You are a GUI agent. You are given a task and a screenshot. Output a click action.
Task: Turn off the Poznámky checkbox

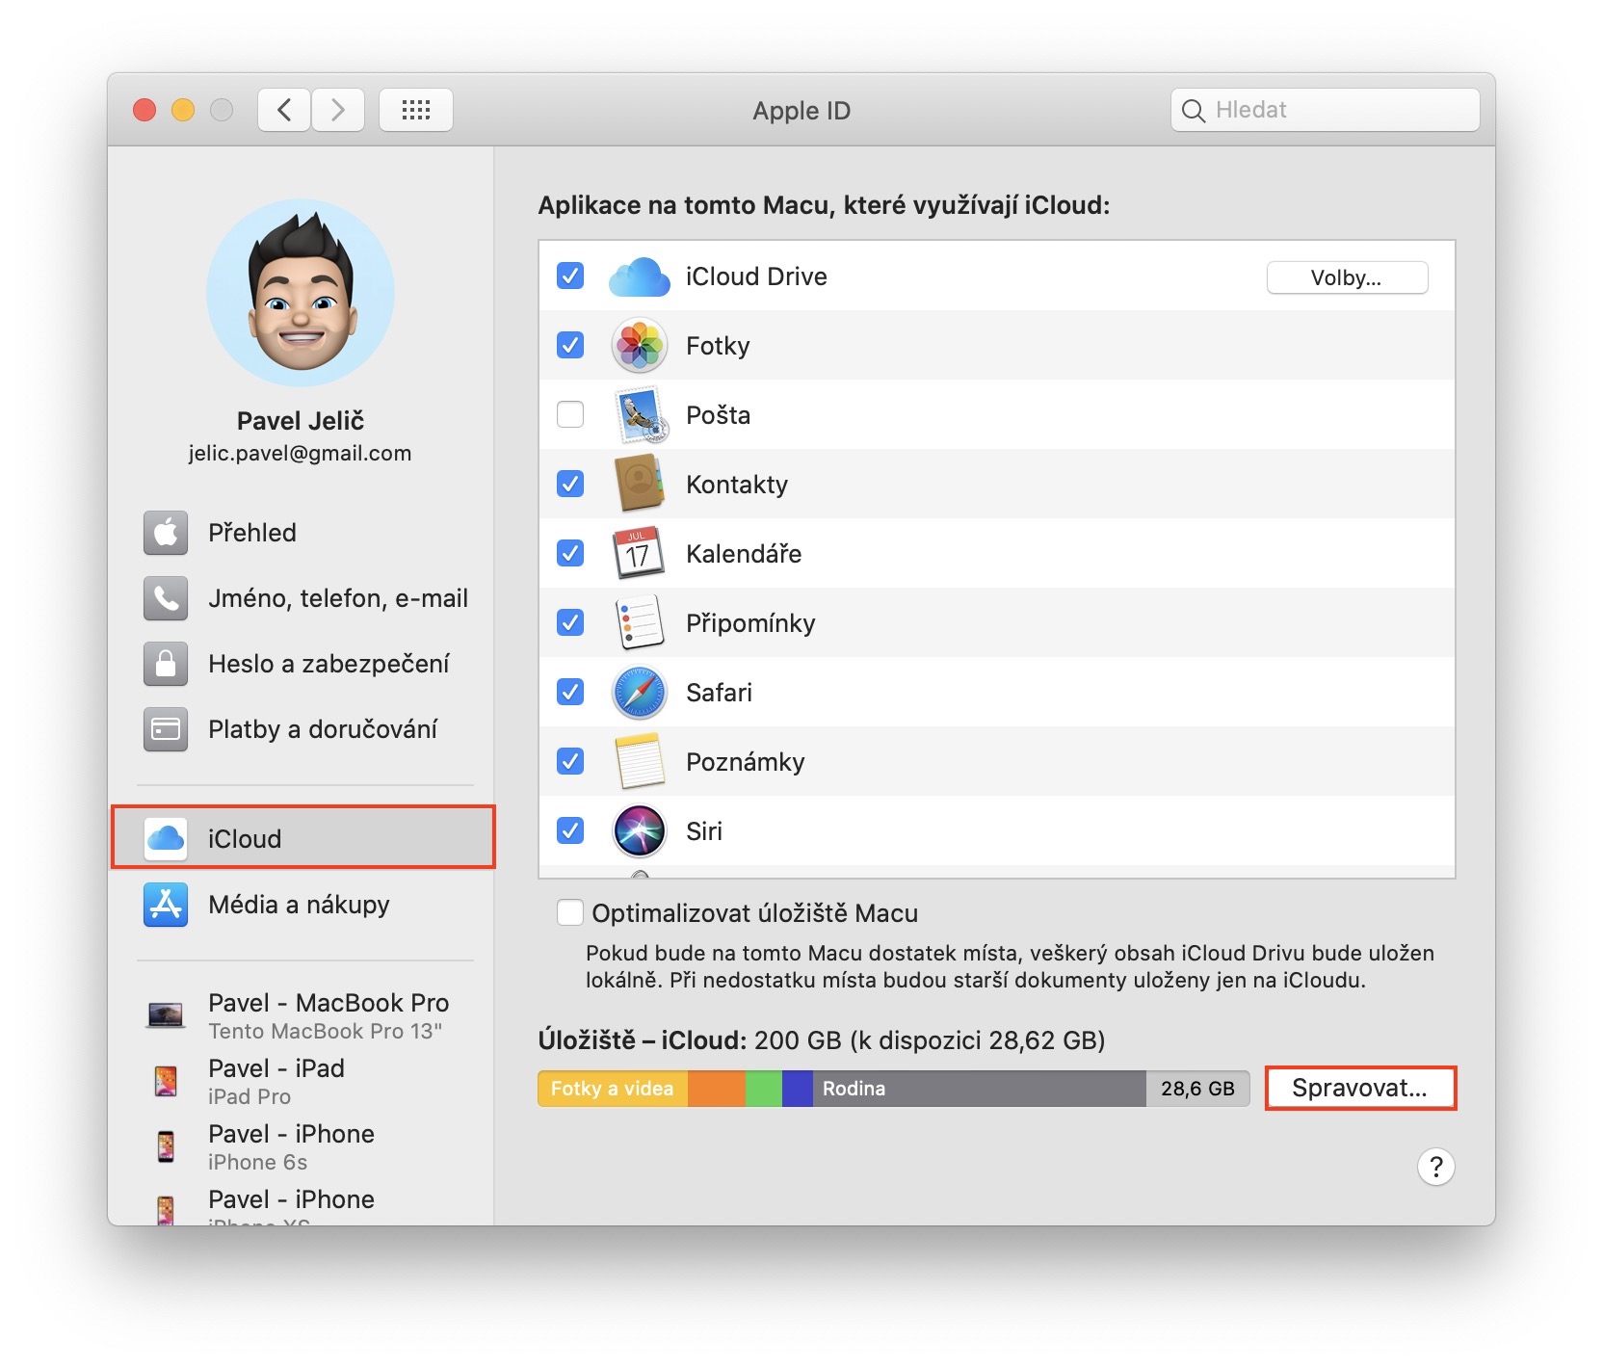(x=570, y=761)
